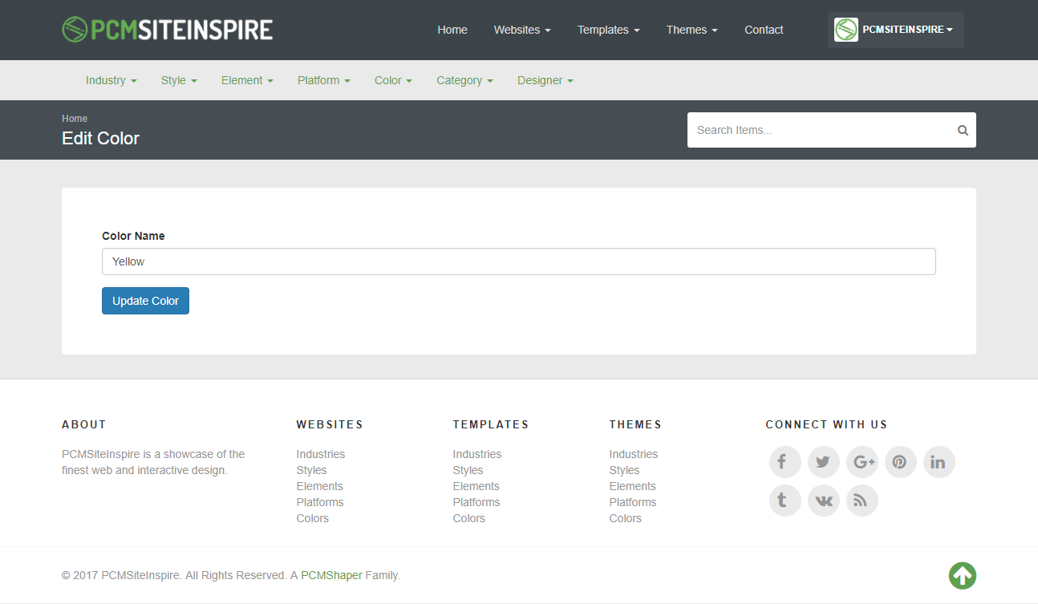Open the Templates dropdown in navbar
The image size is (1038, 604).
click(608, 30)
